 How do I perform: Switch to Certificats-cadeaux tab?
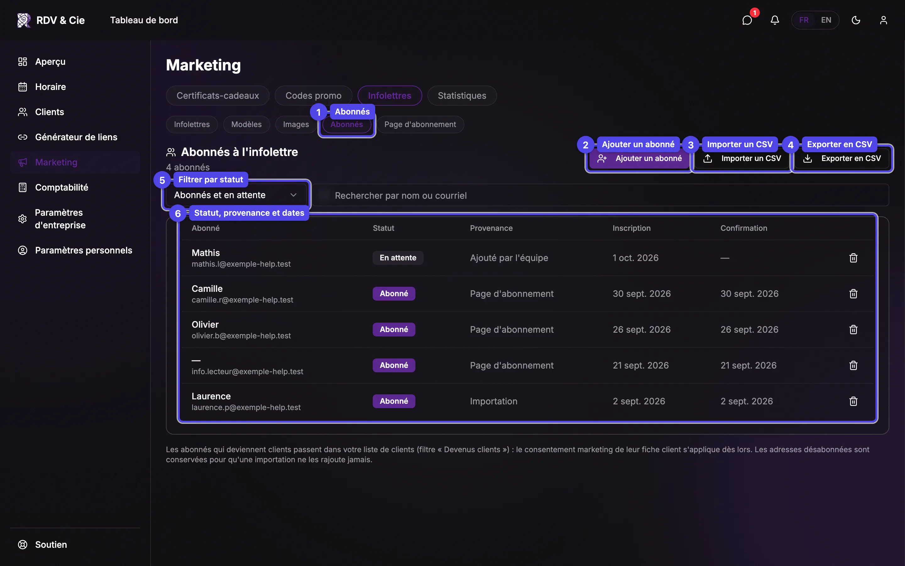(218, 96)
